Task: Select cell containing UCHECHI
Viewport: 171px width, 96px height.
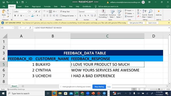Action: [x=53, y=76]
